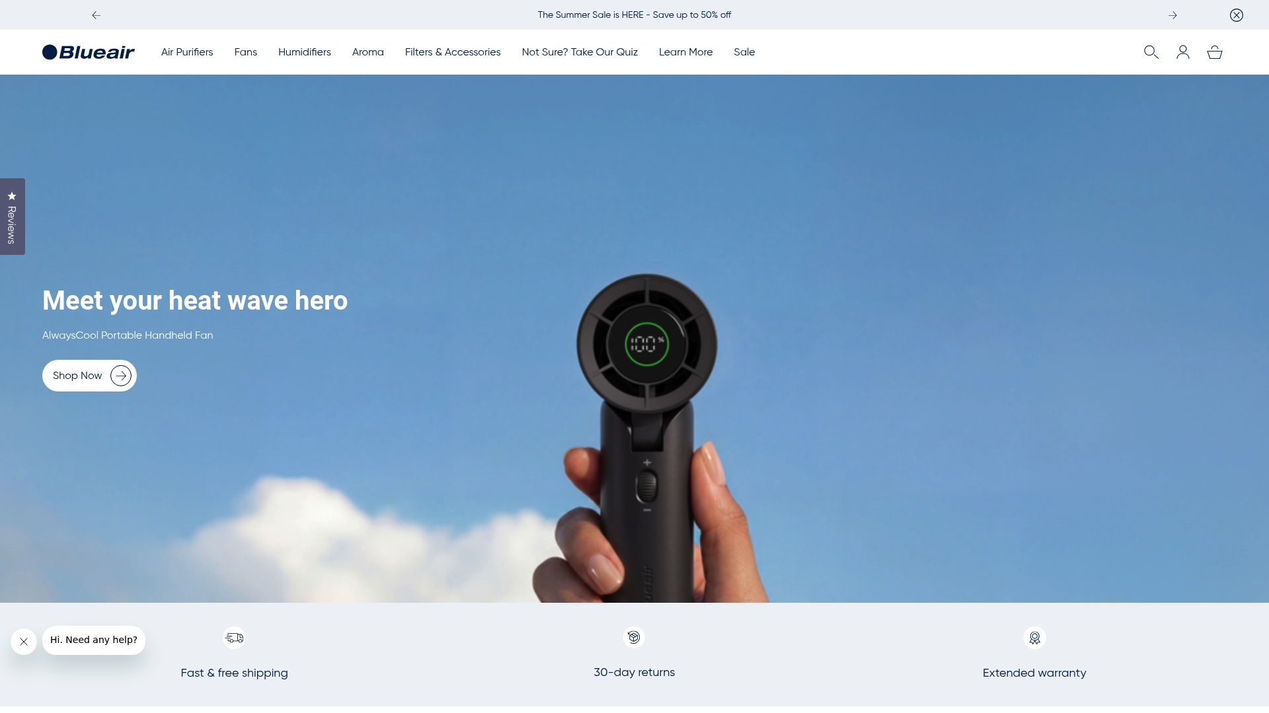Open the site search icon
This screenshot has height=713, width=1269.
[1151, 52]
